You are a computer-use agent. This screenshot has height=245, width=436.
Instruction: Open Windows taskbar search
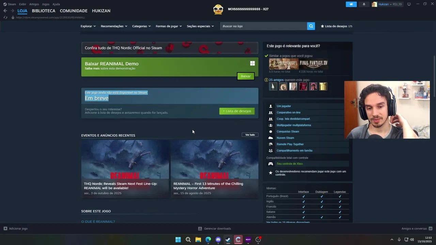click(188, 240)
